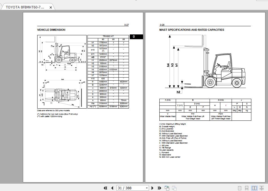Open the page number dropdown list
The height and width of the screenshot is (191, 268).
(146, 188)
